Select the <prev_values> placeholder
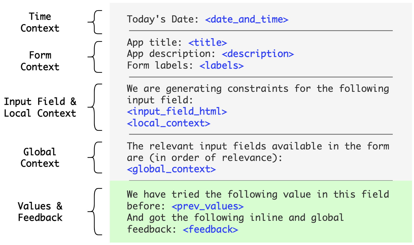The width and height of the screenshot is (414, 245). pyautogui.click(x=207, y=206)
